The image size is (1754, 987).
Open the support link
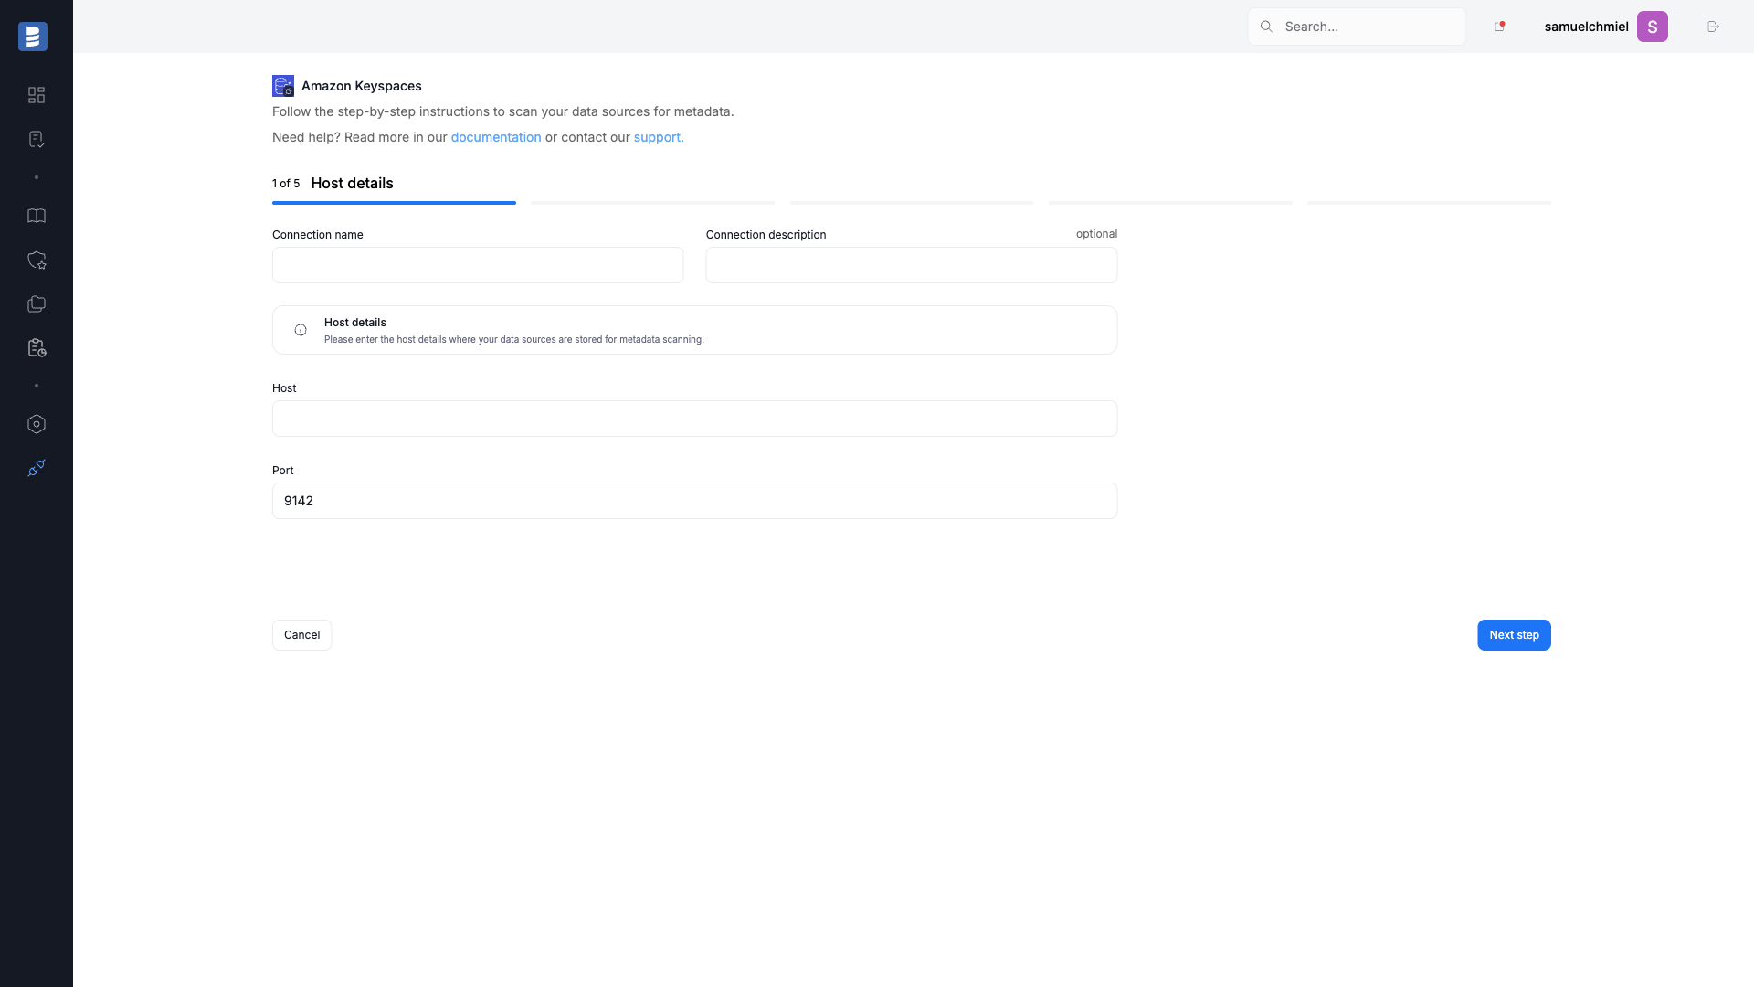click(x=659, y=137)
